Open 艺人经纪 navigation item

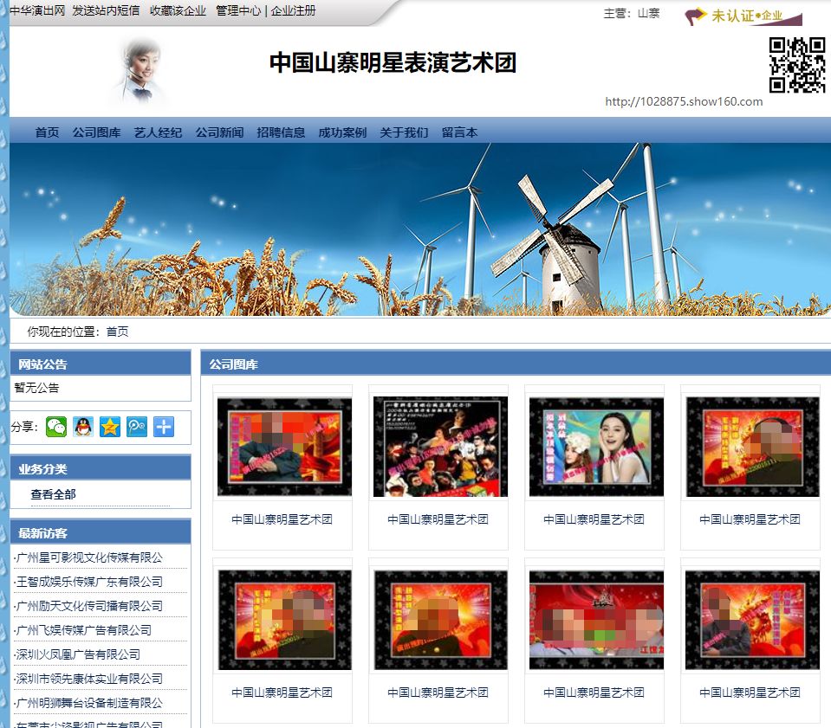(x=158, y=132)
